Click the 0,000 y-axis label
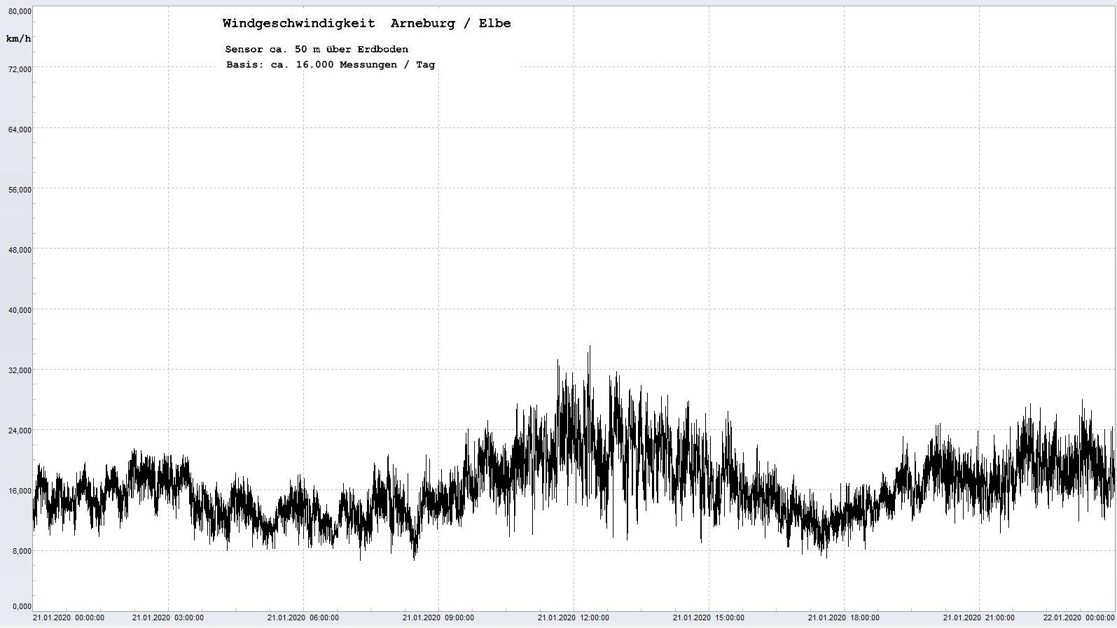 click(21, 606)
